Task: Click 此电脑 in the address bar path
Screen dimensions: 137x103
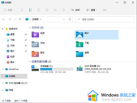Action: tap(35, 19)
